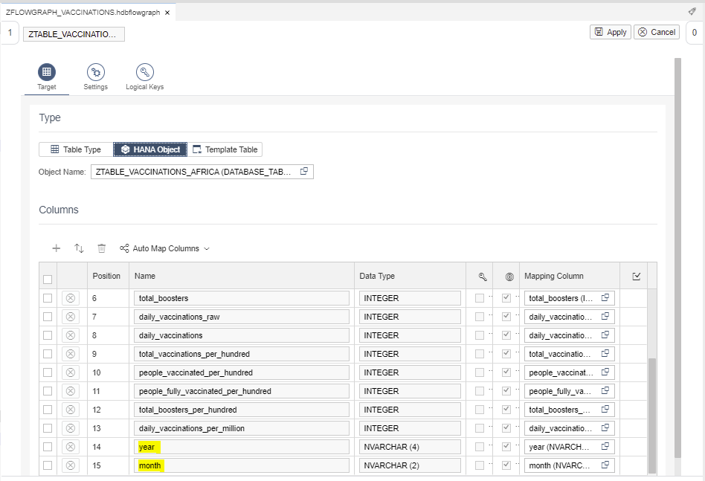Edit the year column name field

coord(242,447)
